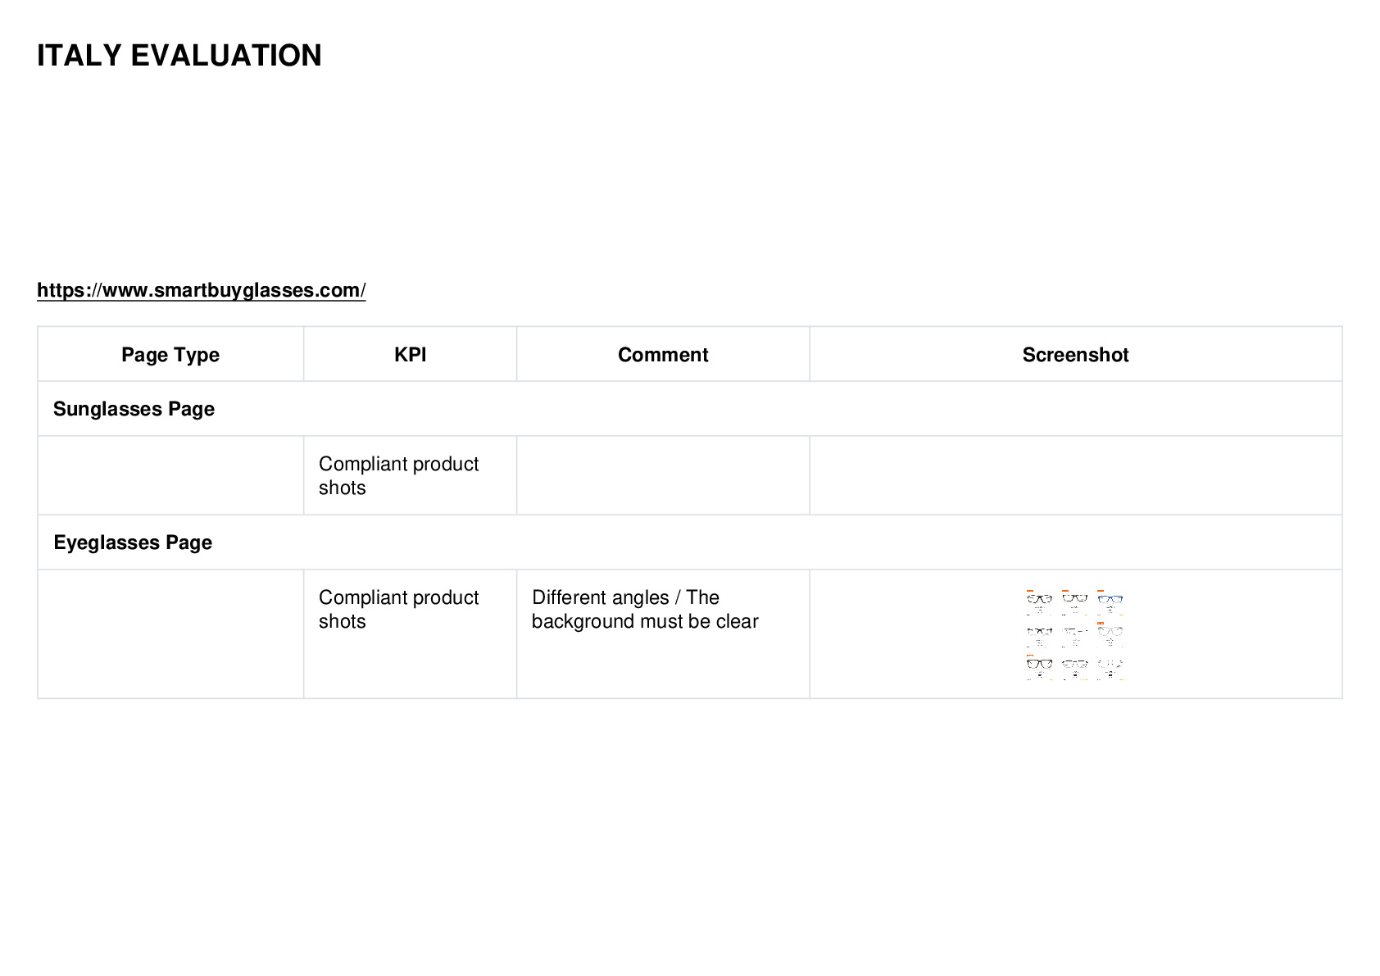Click the clear-frame glasses in thumbnail middle-right
Screen dimensions: 1380x976
(1110, 632)
